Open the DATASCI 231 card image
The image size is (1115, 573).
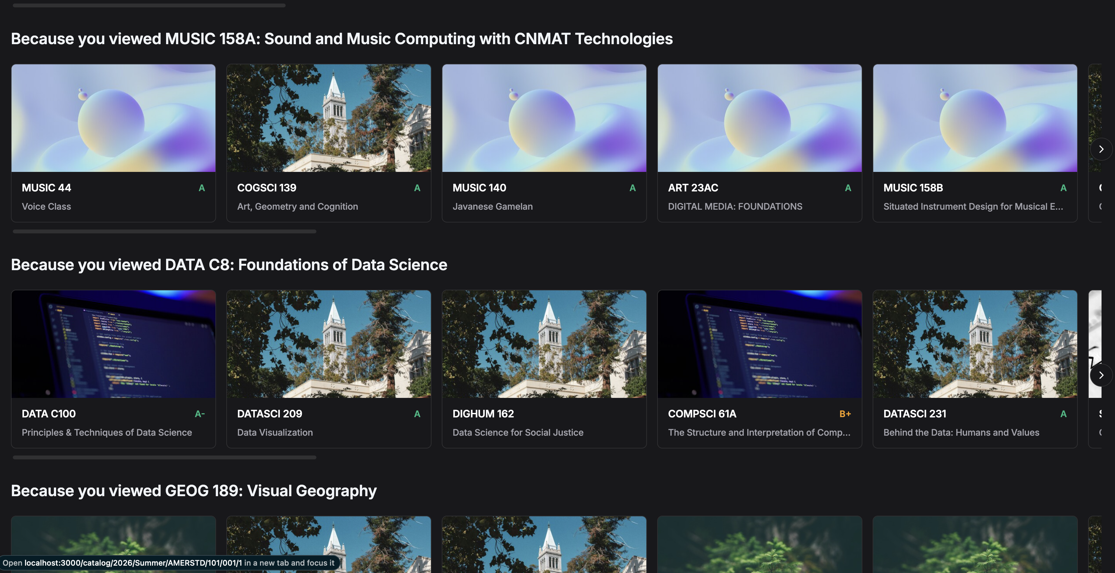click(x=975, y=344)
